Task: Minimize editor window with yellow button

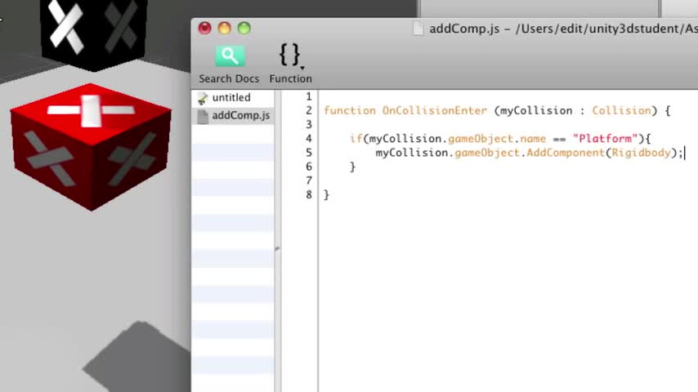Action: [x=224, y=28]
